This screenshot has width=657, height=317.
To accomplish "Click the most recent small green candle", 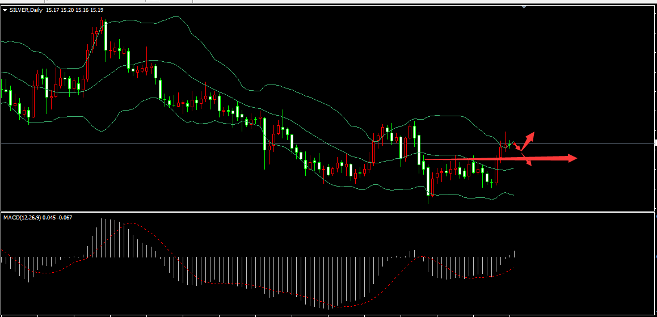I will point(511,144).
